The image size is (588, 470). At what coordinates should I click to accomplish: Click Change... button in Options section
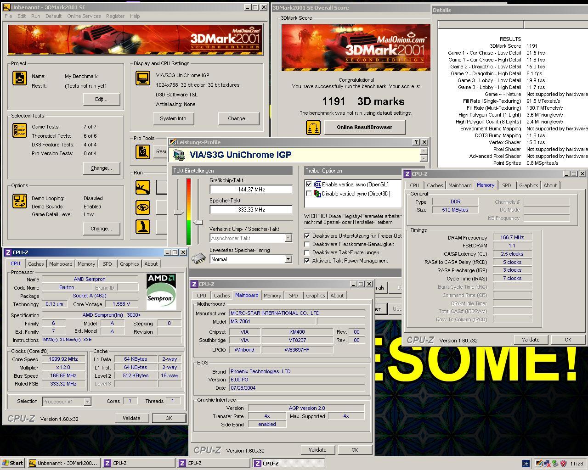tap(102, 229)
